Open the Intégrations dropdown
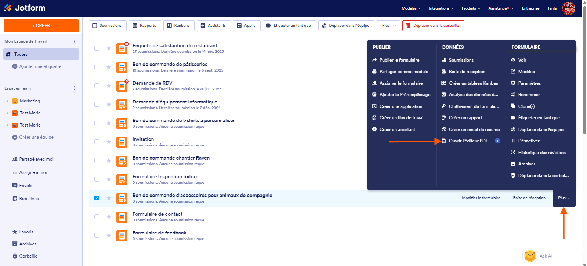Viewport: 587px width, 266px height. click(x=441, y=8)
